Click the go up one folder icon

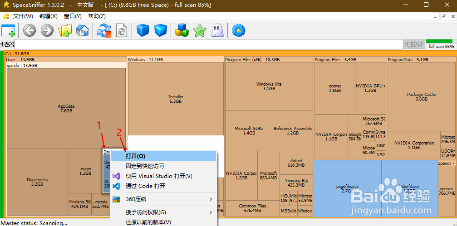click(65, 30)
